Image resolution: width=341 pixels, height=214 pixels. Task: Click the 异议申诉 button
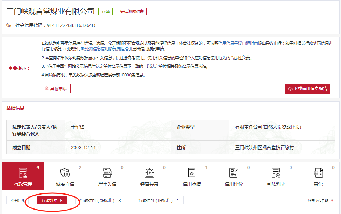(56, 88)
